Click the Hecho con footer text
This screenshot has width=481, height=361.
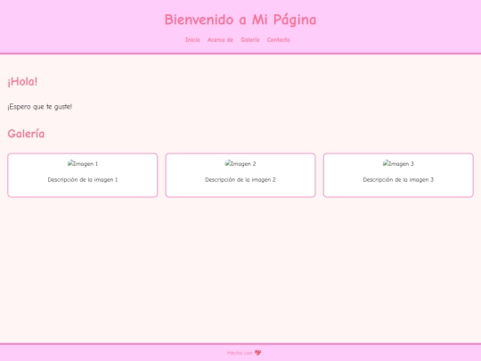pyautogui.click(x=240, y=353)
